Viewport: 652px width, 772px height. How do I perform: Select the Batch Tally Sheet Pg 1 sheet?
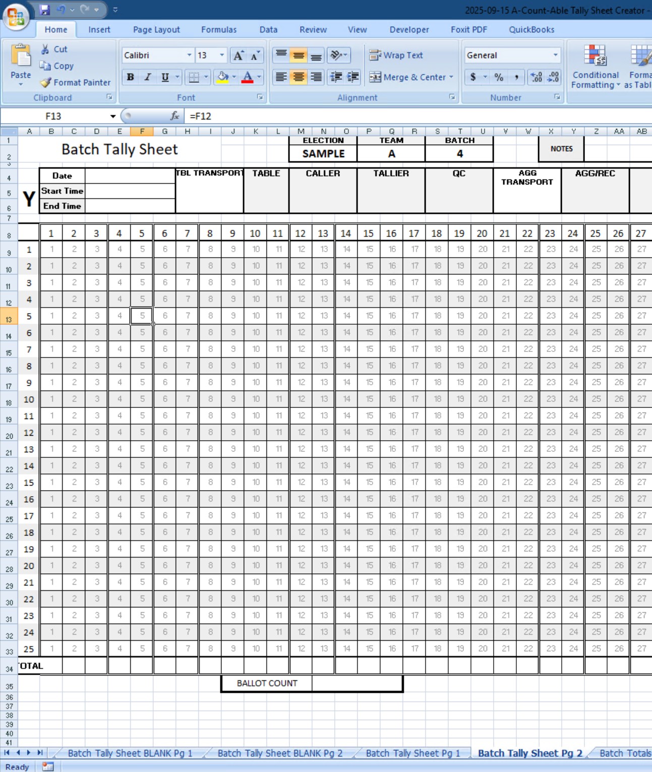tap(413, 753)
